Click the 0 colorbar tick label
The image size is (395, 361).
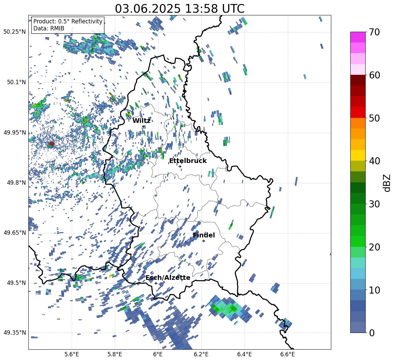point(372,333)
